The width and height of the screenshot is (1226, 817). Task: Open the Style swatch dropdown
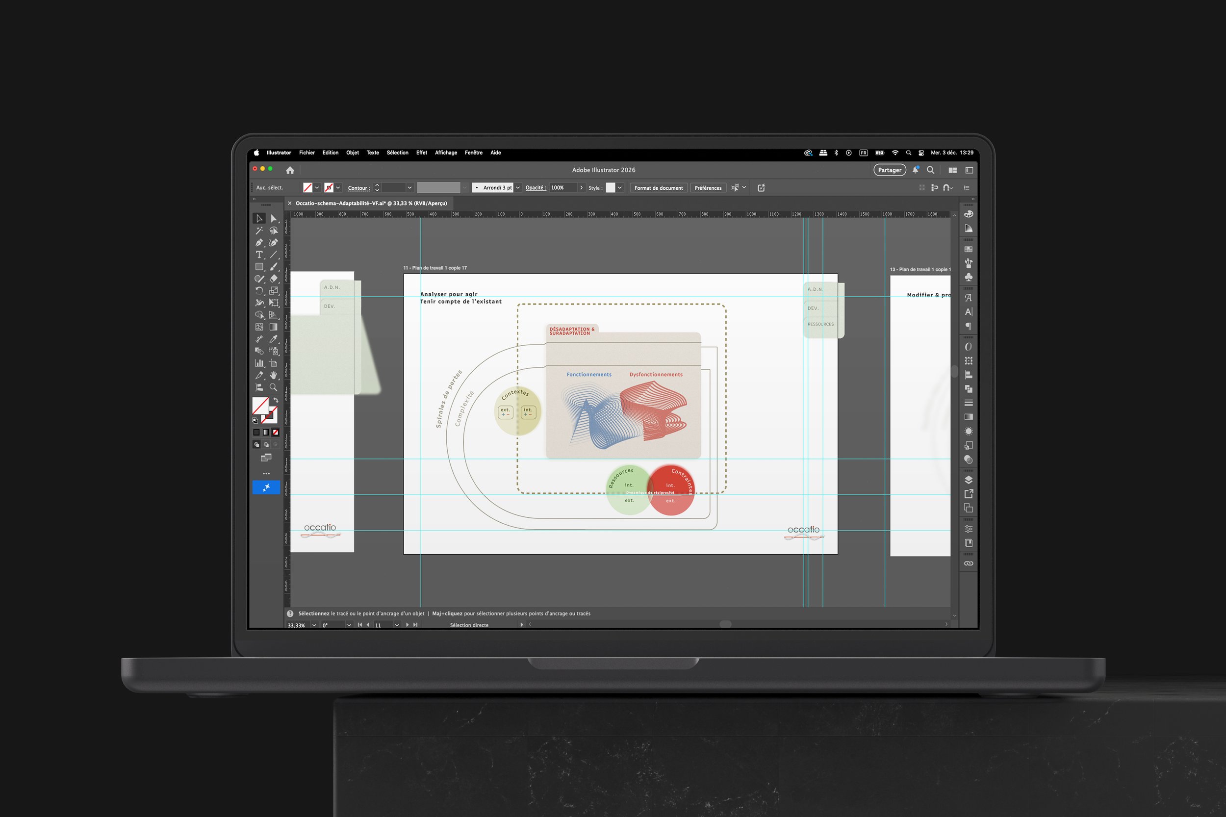pos(619,187)
